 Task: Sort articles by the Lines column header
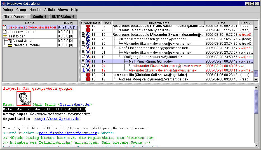[x=107, y=23]
